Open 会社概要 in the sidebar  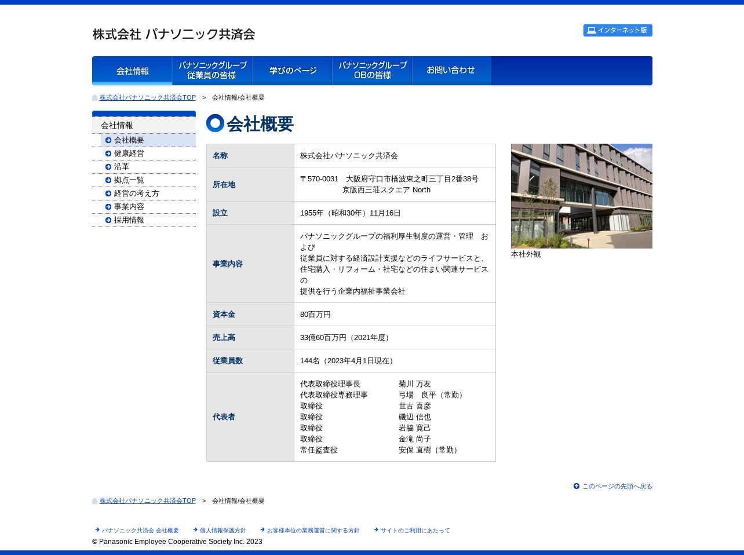click(148, 140)
